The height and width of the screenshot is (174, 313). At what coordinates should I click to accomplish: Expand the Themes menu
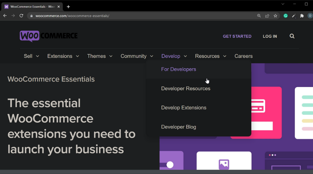pos(100,56)
